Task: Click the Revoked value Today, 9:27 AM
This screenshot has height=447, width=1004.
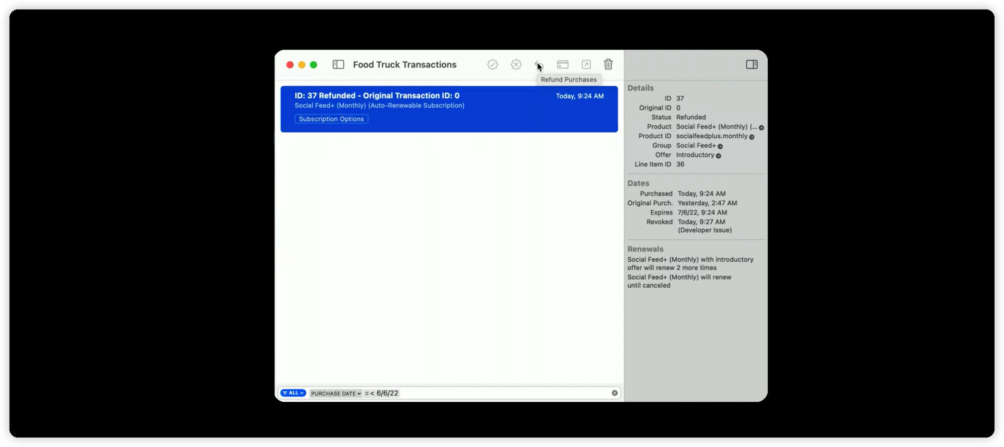Action: tap(701, 222)
